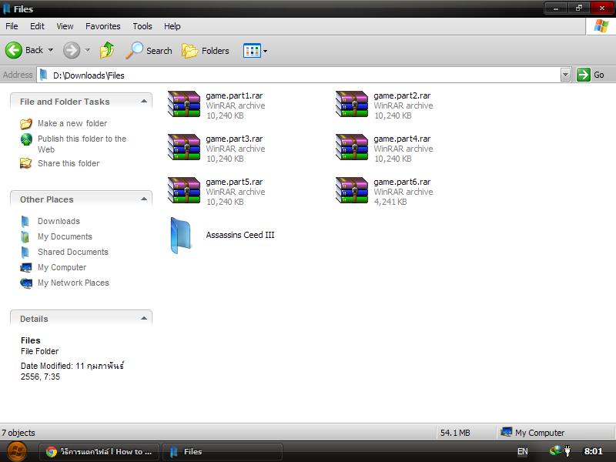Click the share folder hand icon

(x=26, y=163)
